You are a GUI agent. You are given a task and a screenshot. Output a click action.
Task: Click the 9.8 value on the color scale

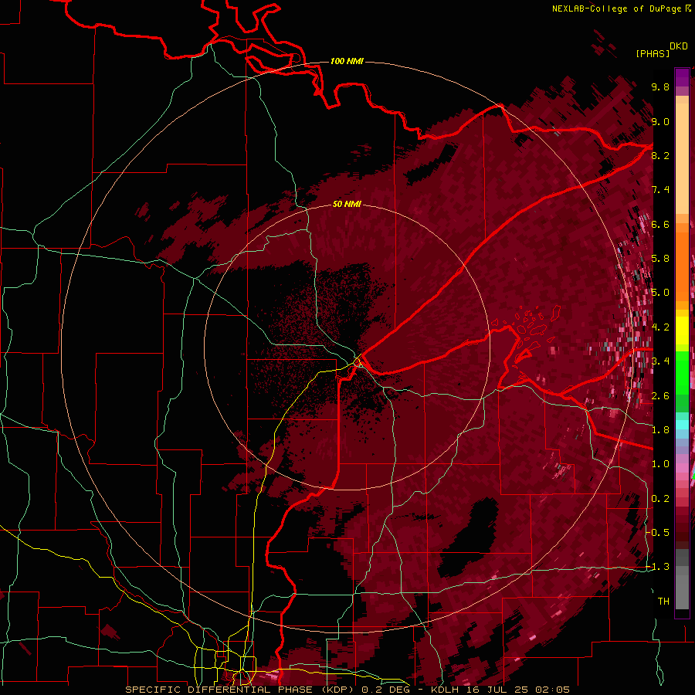[660, 86]
